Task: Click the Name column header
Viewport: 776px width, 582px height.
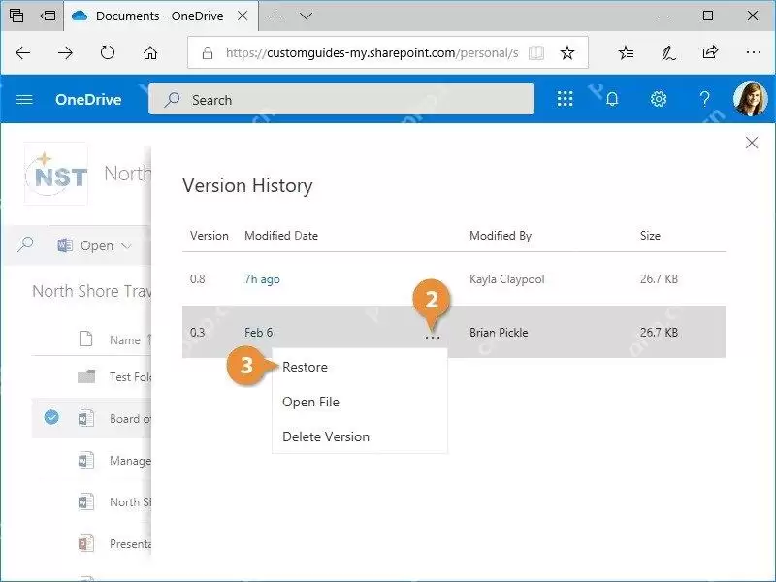Action: pyautogui.click(x=125, y=340)
